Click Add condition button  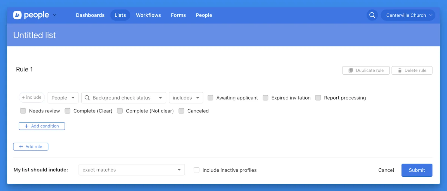pos(42,126)
